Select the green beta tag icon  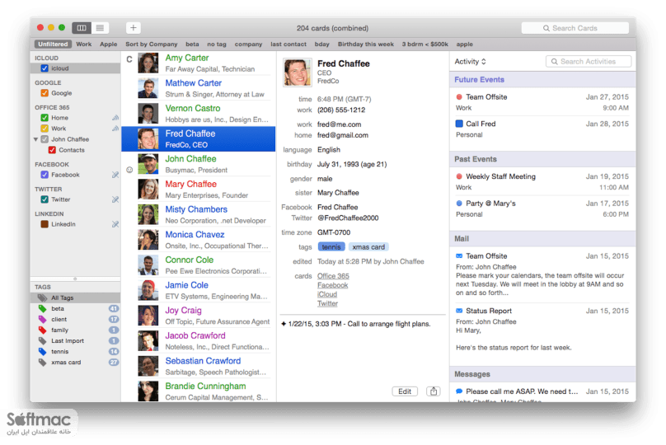point(42,309)
